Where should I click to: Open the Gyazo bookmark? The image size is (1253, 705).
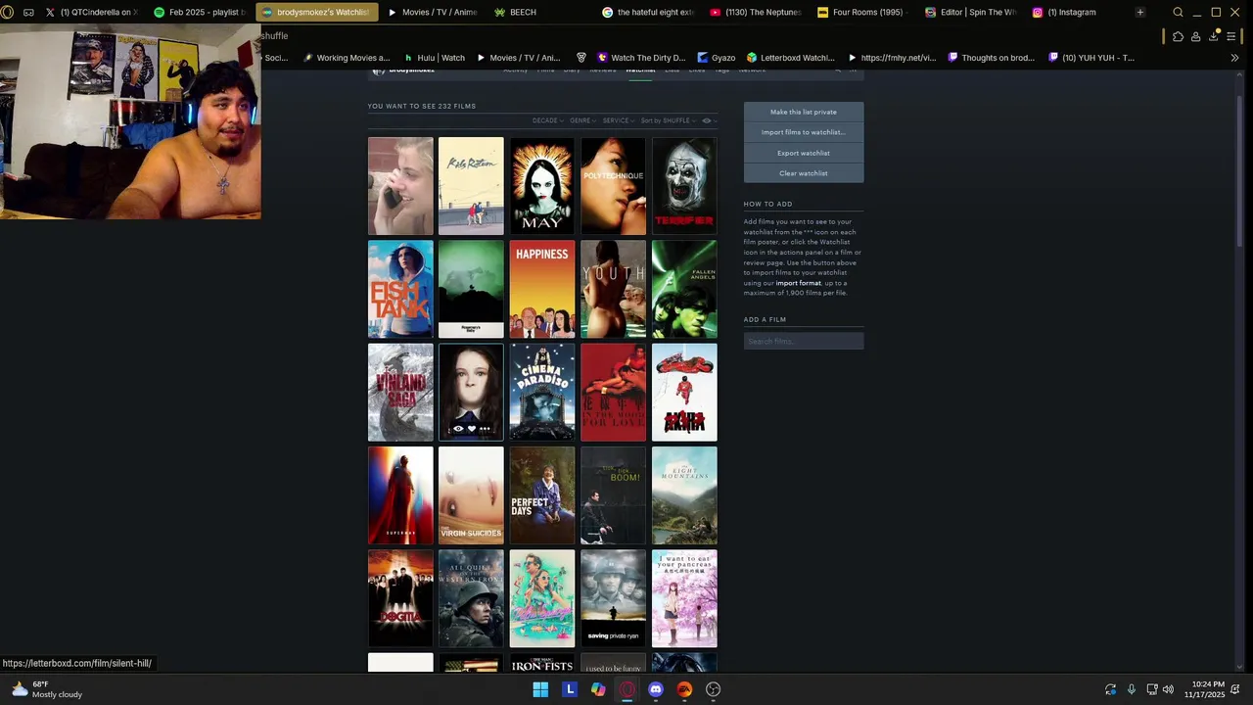point(716,58)
